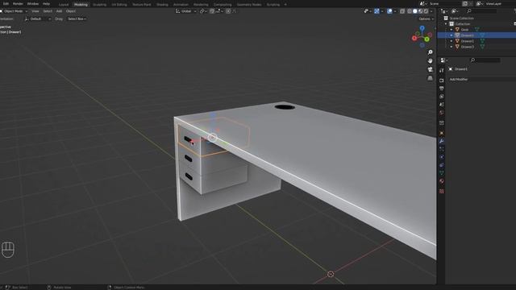
Task: Open the shading options dropdown arrow
Action: tap(431, 11)
